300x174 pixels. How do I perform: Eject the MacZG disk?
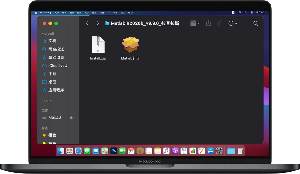71,117
